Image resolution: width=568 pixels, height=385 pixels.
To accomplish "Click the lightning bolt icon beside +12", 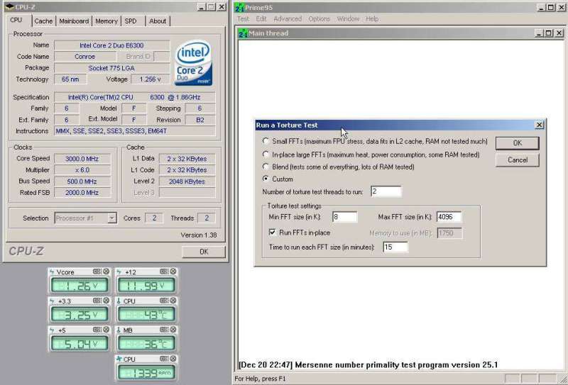I will click(119, 272).
